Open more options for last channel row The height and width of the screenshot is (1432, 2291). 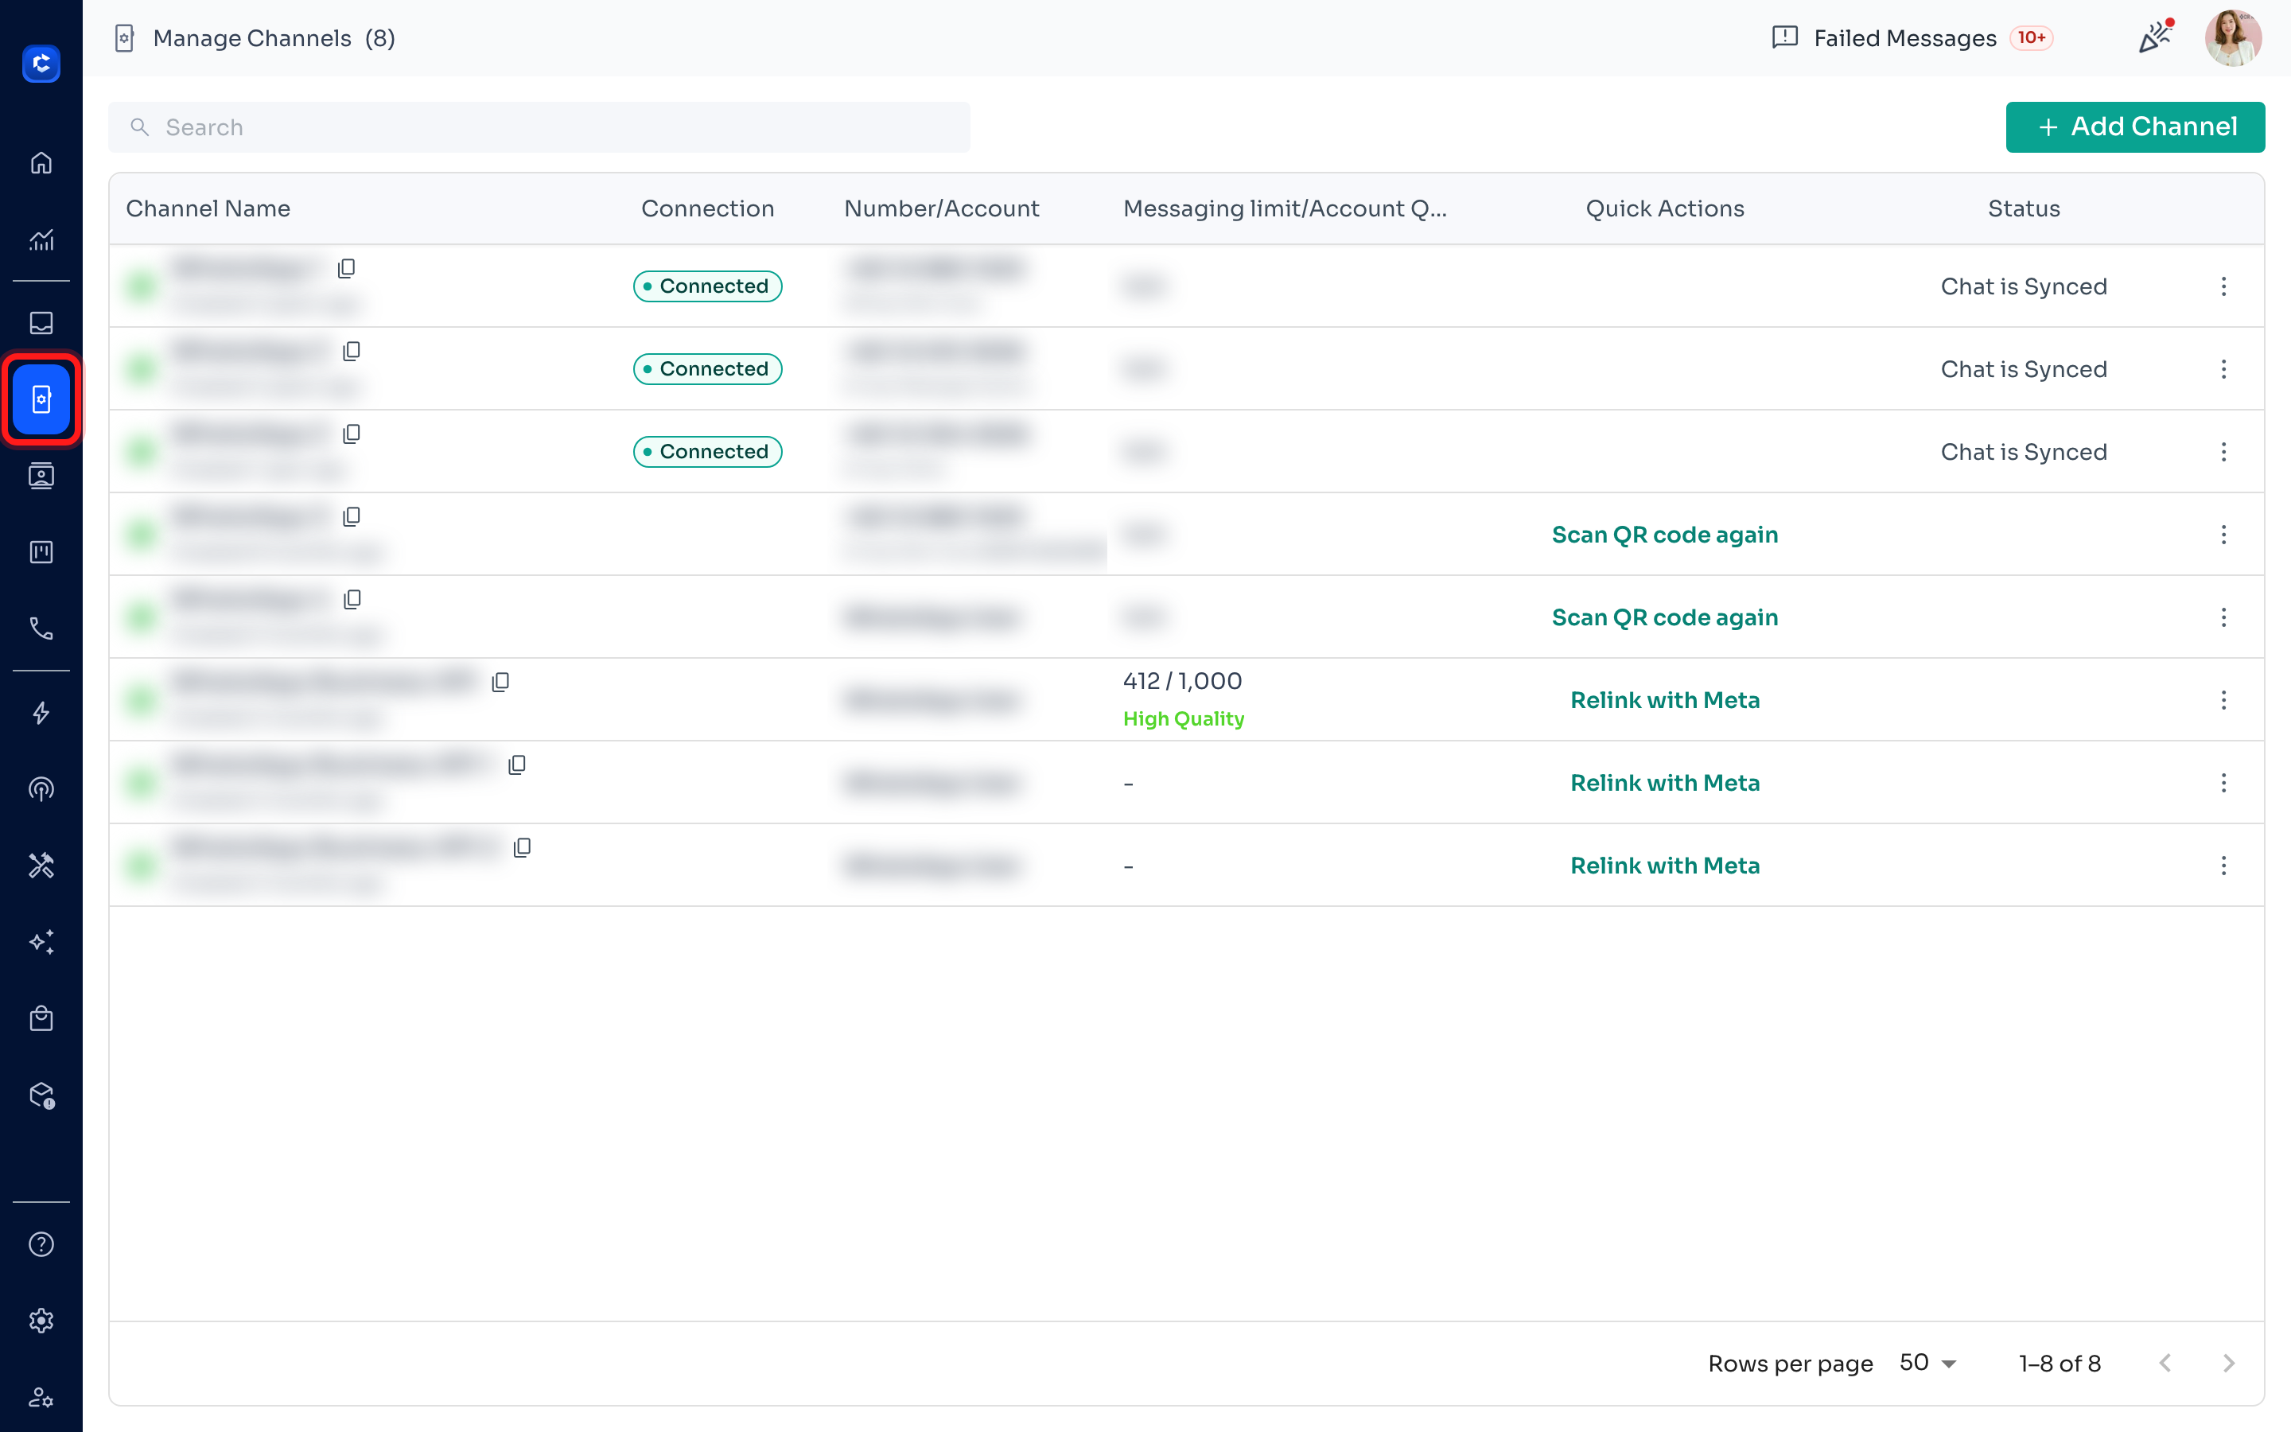coord(2224,866)
